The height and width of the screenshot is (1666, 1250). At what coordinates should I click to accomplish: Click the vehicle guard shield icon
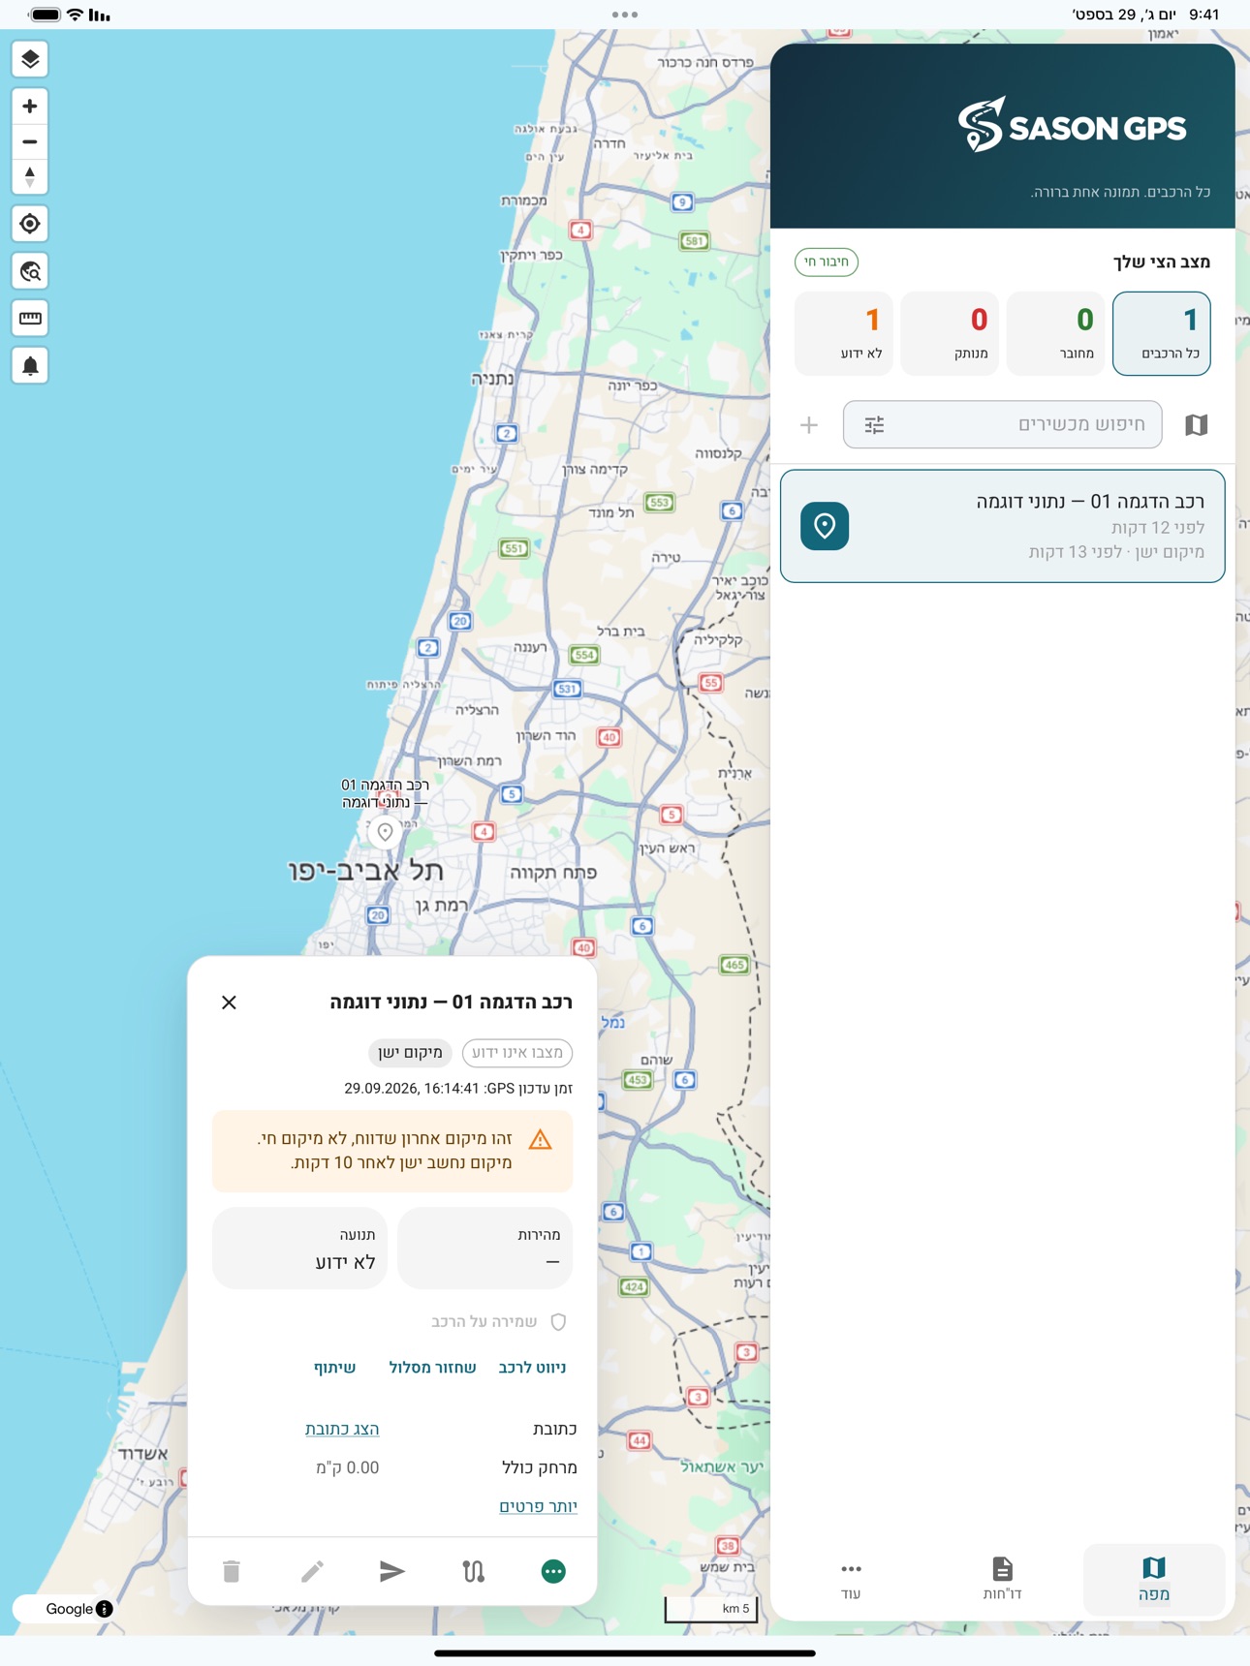click(558, 1321)
